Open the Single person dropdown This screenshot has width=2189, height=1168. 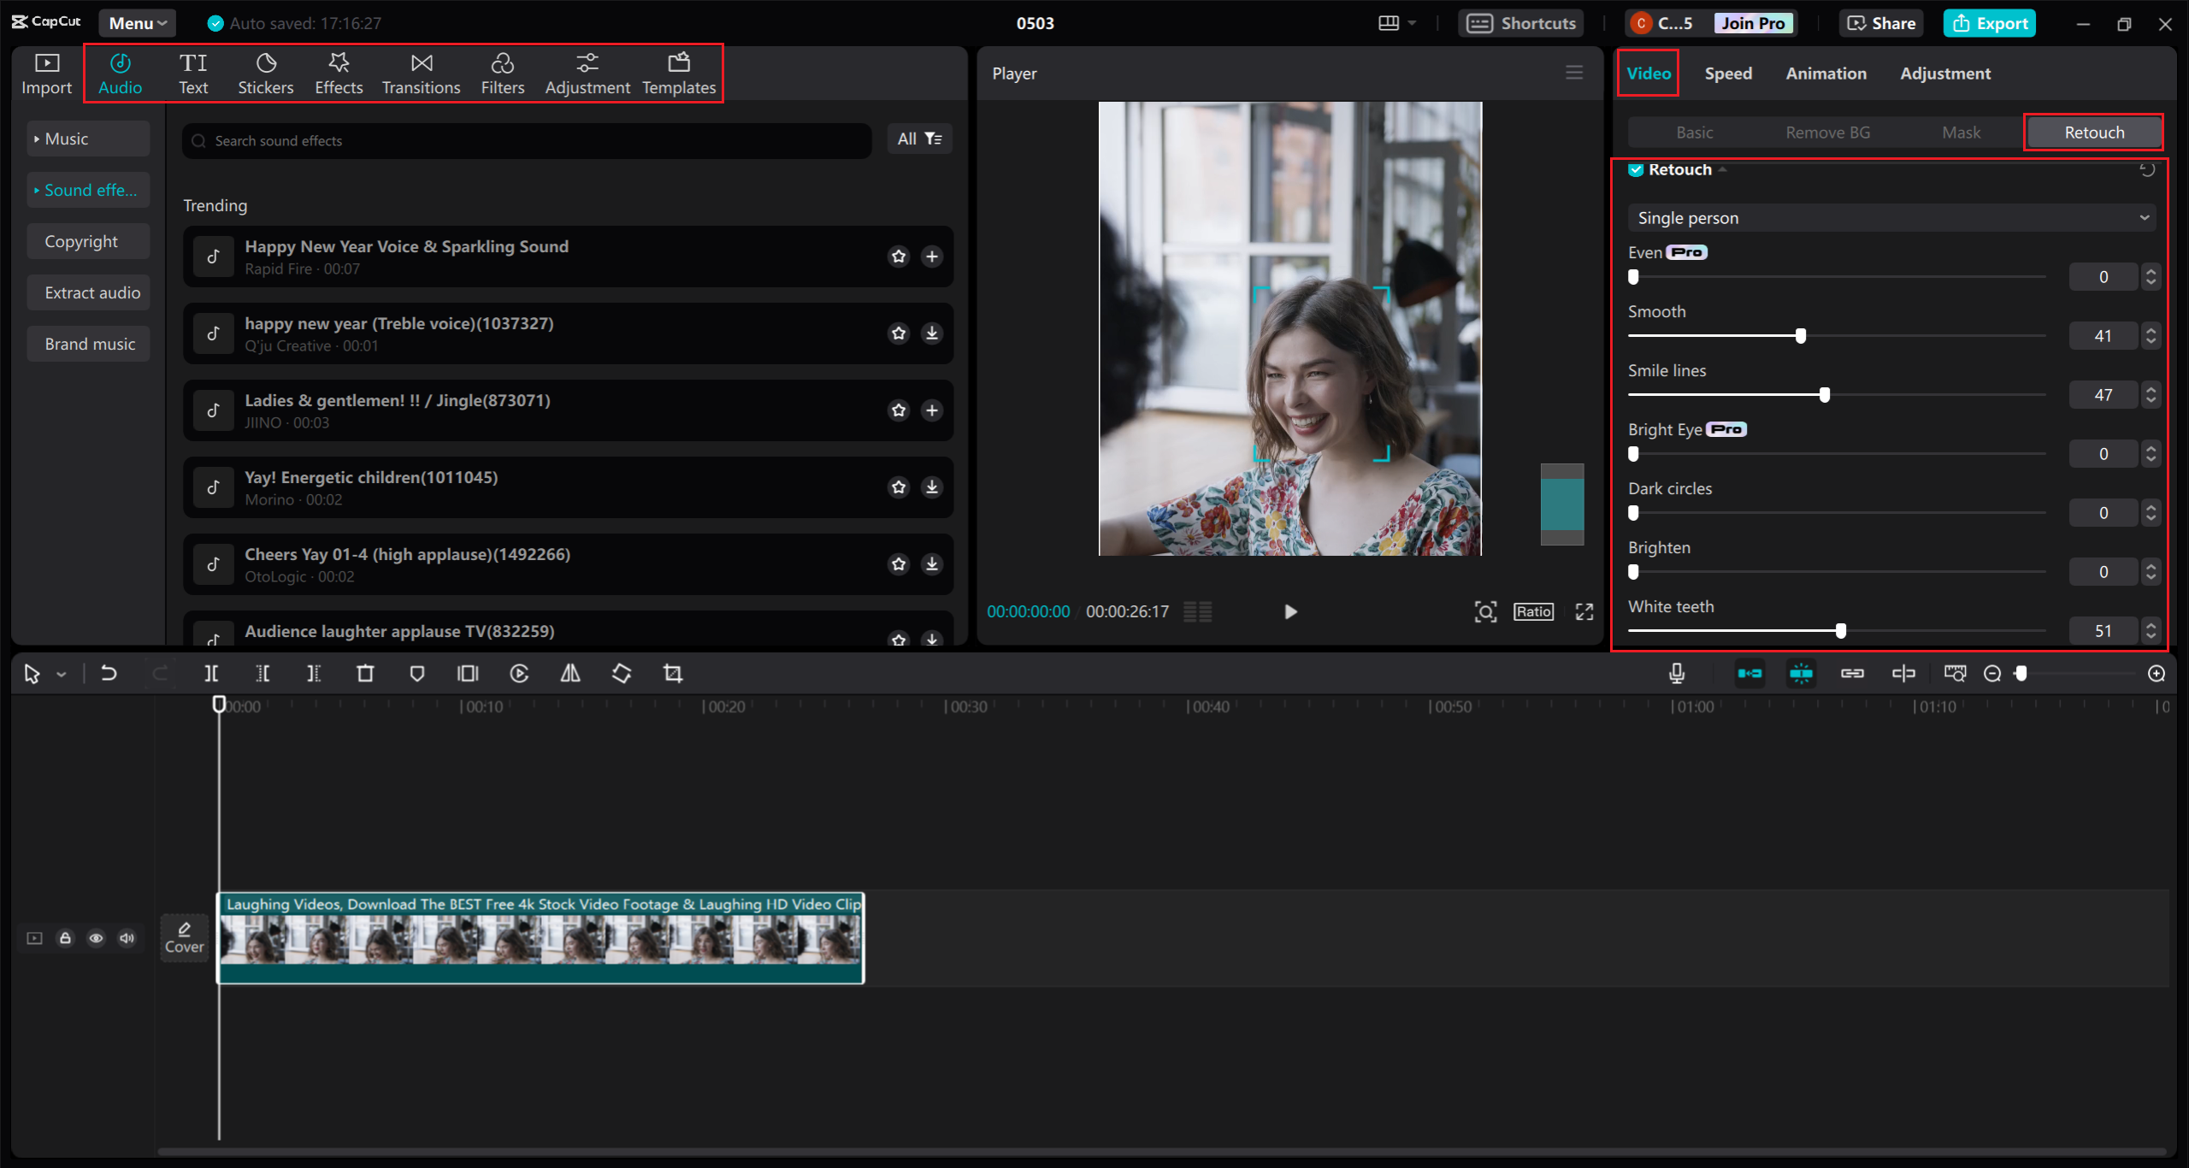1891,218
